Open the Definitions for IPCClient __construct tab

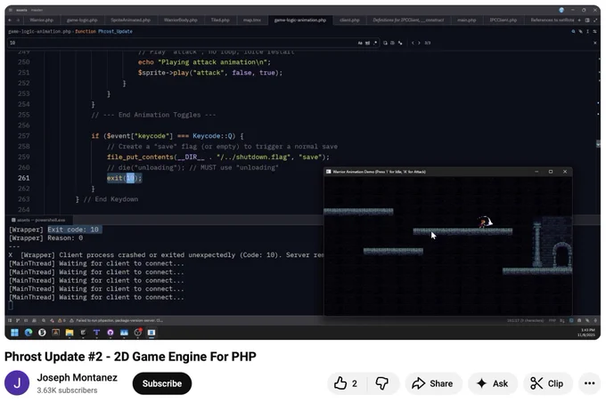pyautogui.click(x=408, y=20)
